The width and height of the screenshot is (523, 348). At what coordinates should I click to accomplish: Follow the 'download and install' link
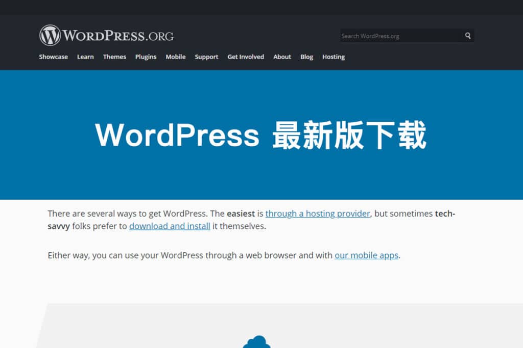(x=170, y=226)
